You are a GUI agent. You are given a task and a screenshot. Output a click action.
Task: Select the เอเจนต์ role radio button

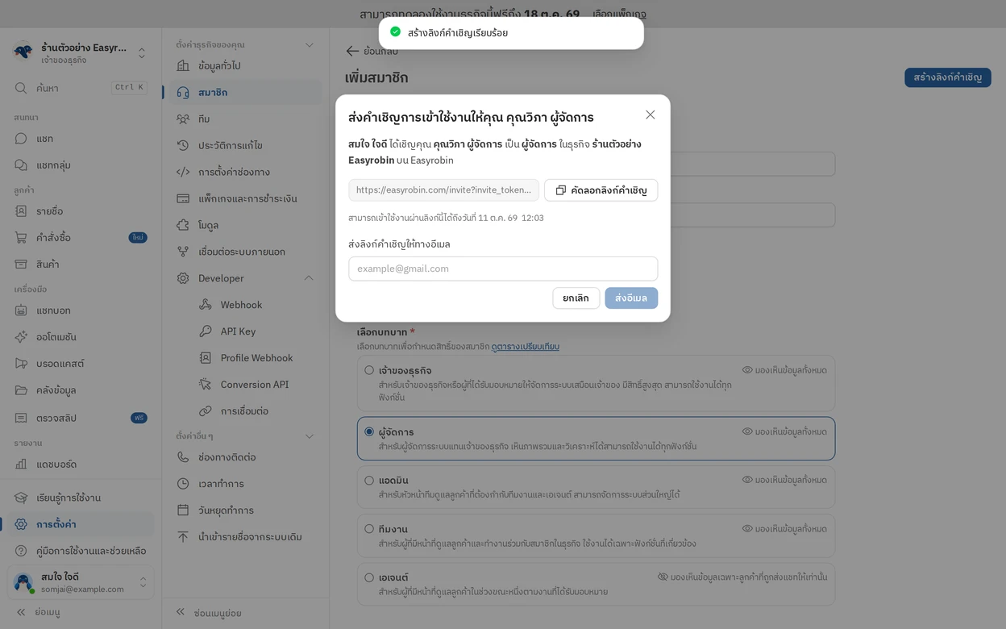(x=369, y=577)
